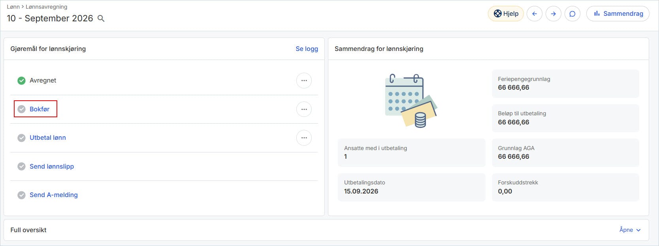
Task: Click the Utbetalingsdato 15.09.2026 value
Action: (361, 192)
